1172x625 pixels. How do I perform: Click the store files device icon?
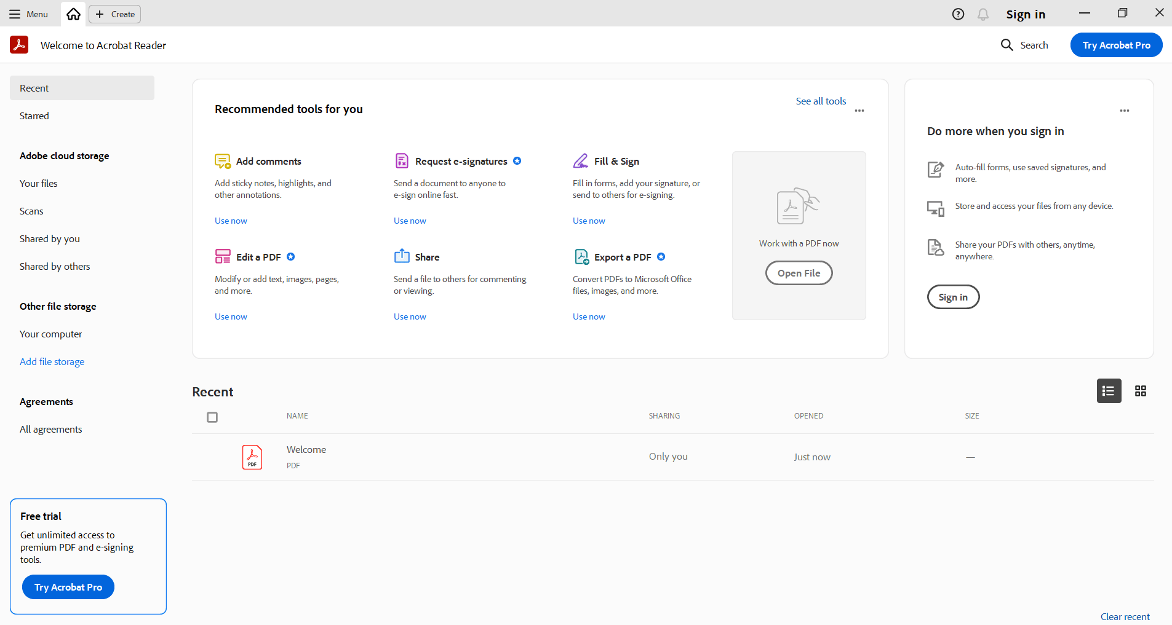pyautogui.click(x=936, y=209)
